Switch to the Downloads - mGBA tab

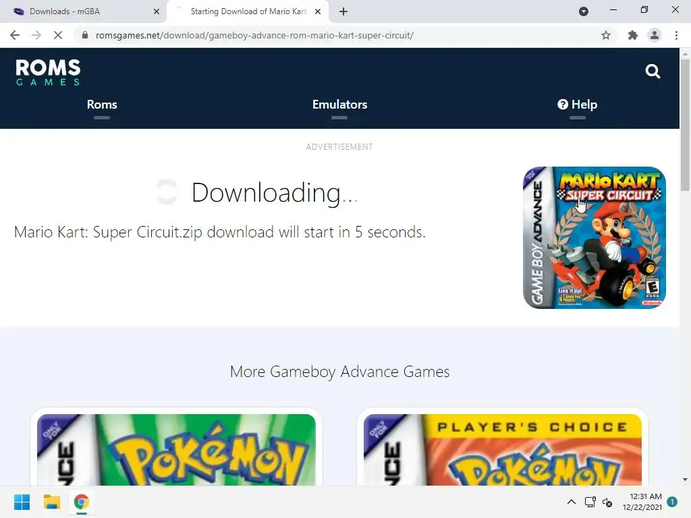click(x=83, y=11)
